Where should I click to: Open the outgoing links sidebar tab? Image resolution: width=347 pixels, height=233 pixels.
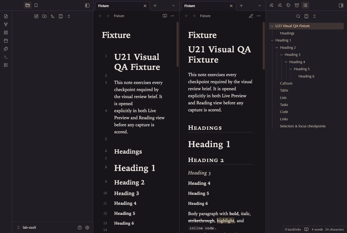tap(280, 5)
